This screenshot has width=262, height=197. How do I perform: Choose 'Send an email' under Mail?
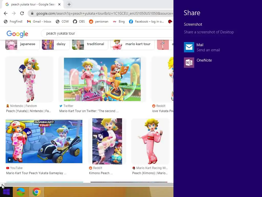(208, 50)
